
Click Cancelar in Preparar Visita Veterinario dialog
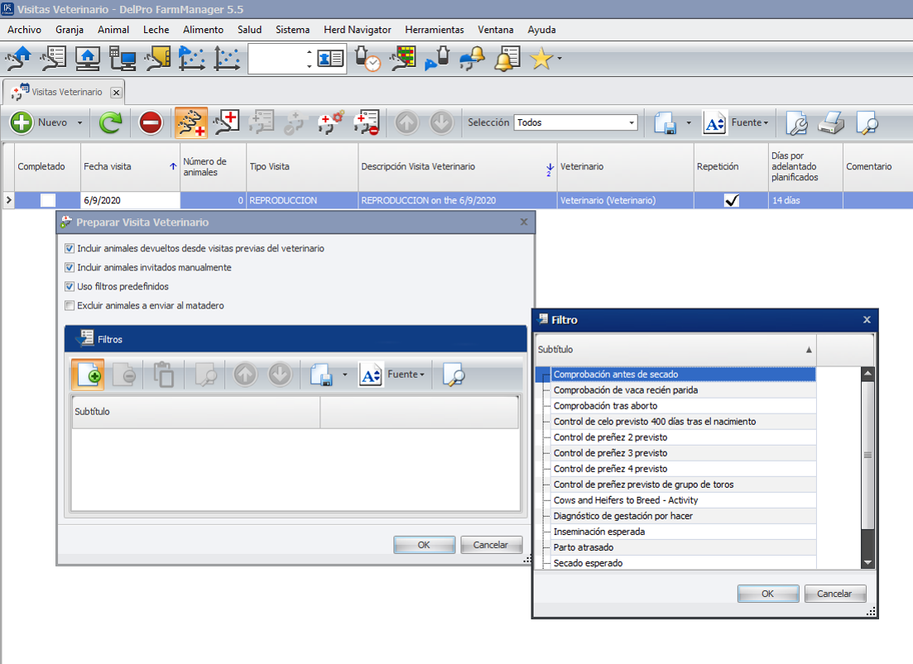pyautogui.click(x=491, y=545)
